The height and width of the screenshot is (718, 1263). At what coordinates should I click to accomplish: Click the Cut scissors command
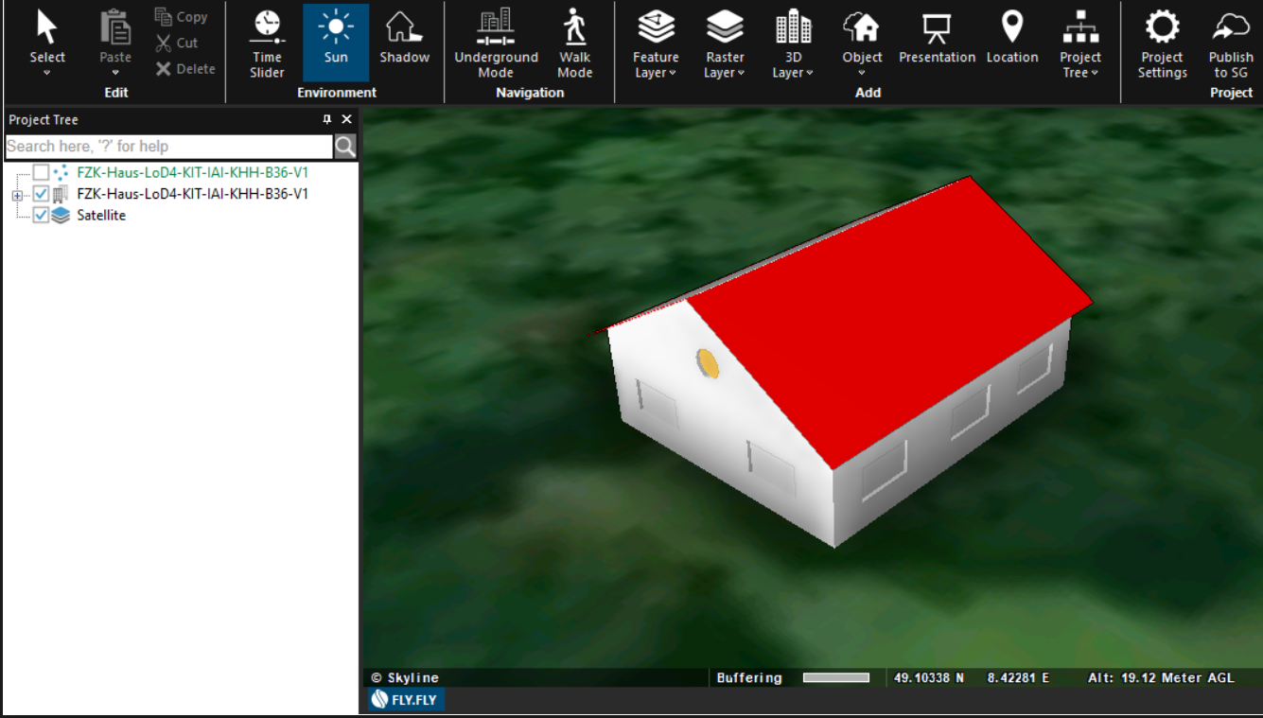pos(177,43)
